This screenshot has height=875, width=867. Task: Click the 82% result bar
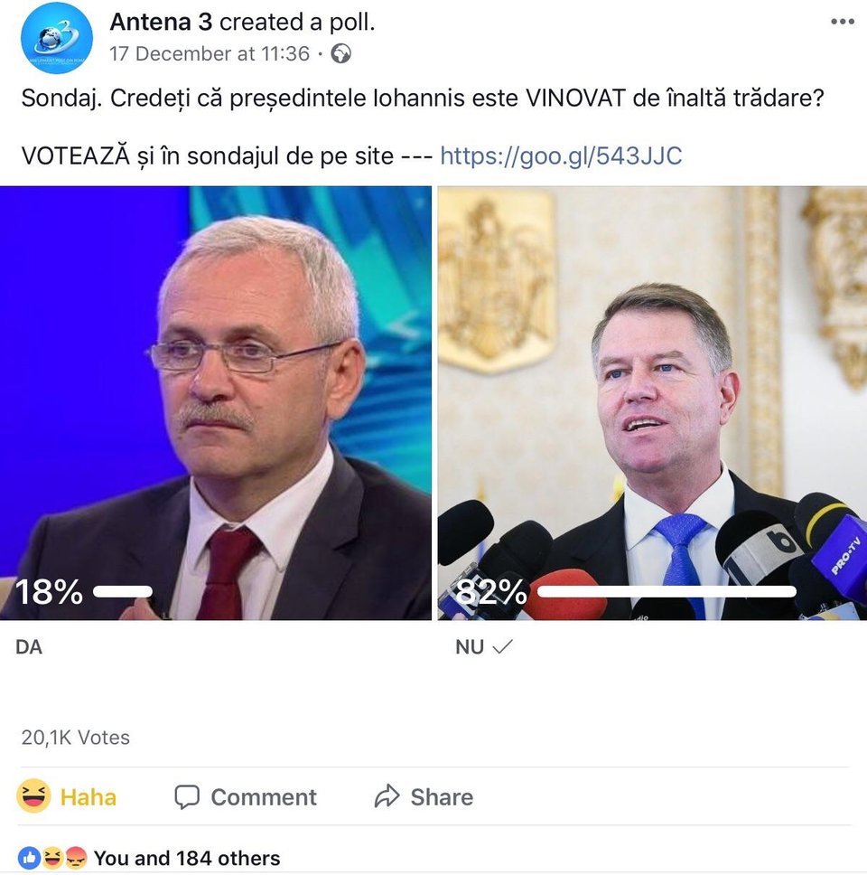coord(667,591)
